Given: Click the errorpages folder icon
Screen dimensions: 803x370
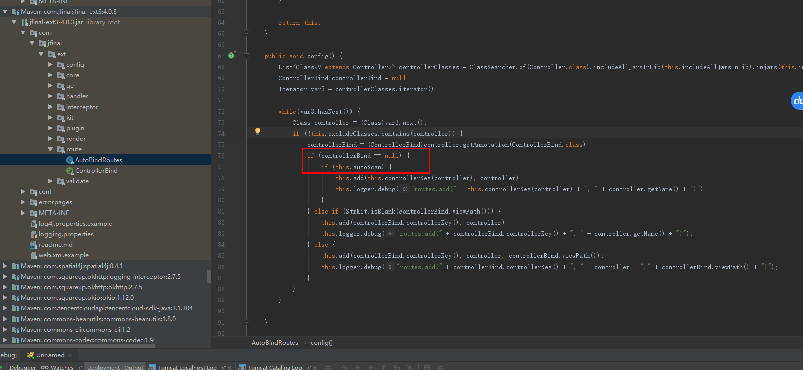Looking at the screenshot, I should click(x=33, y=202).
